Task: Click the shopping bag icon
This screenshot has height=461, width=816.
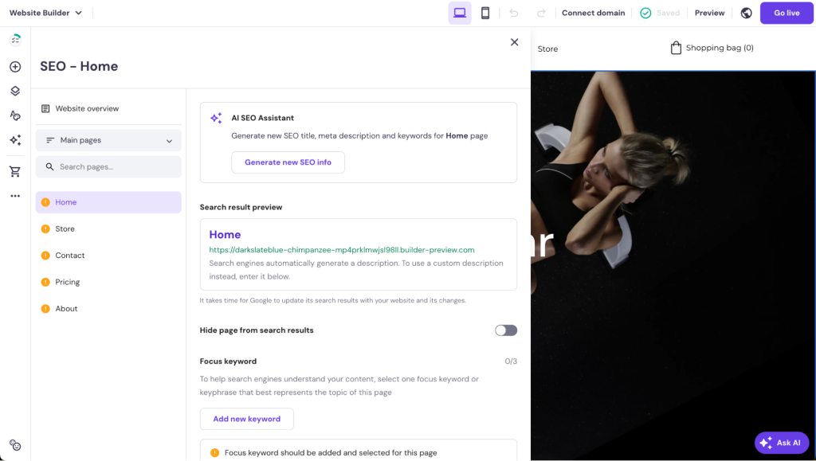Action: 676,48
